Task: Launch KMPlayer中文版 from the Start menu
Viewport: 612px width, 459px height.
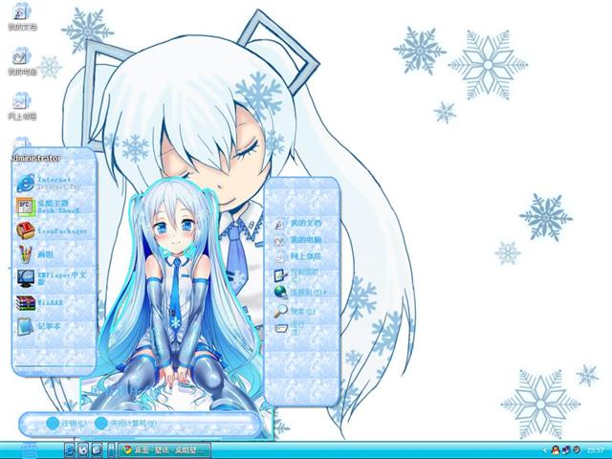Action: click(54, 278)
